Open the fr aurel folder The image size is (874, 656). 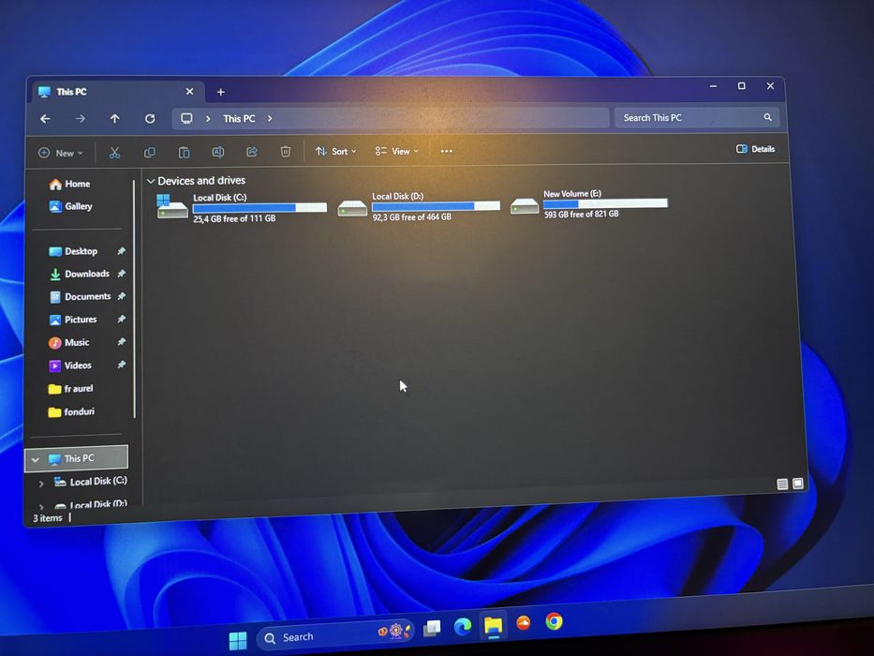tap(70, 389)
